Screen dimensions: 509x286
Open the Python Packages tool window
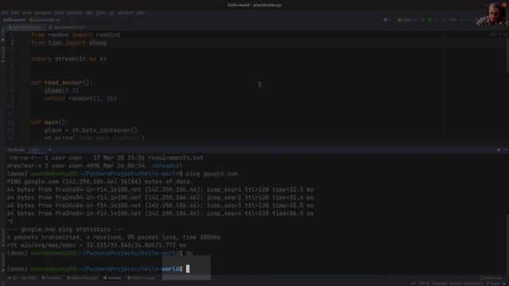pos(82,278)
